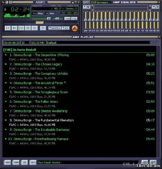The height and width of the screenshot is (169, 162).
Task: Select the Default playlist tab
Action: click(x=52, y=43)
